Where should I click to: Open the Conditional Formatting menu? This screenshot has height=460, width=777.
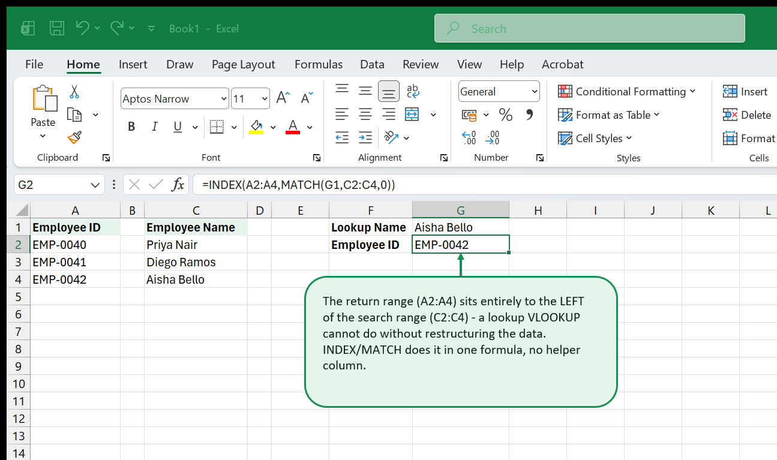[x=627, y=91]
